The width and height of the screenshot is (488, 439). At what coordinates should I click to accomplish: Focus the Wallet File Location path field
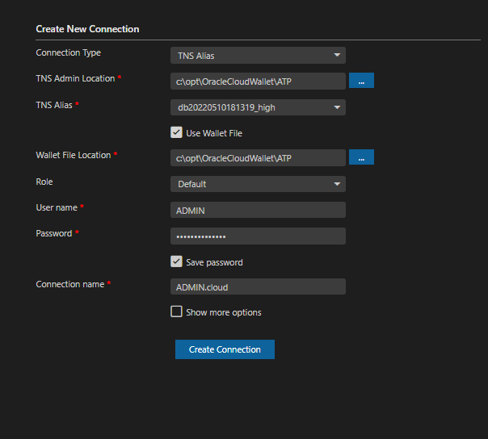tap(258, 157)
